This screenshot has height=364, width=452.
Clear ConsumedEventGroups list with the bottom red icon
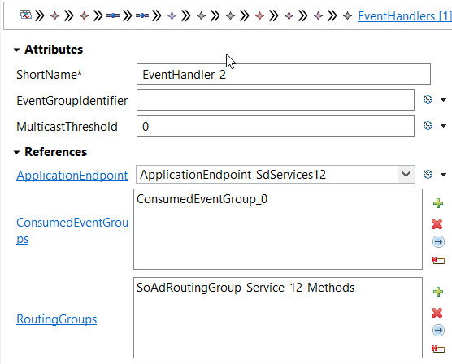pos(438,260)
